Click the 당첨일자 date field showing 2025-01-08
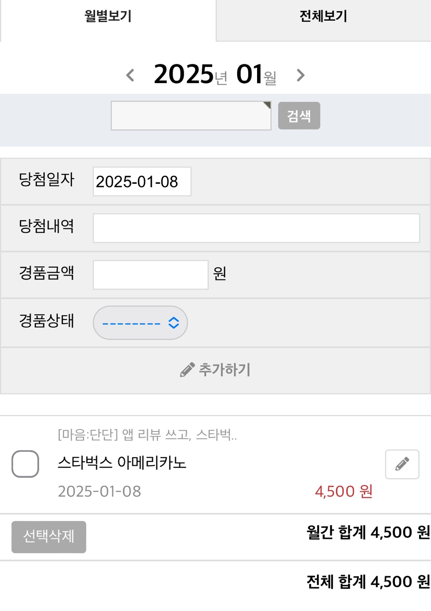The height and width of the screenshot is (611, 431). pos(142,182)
